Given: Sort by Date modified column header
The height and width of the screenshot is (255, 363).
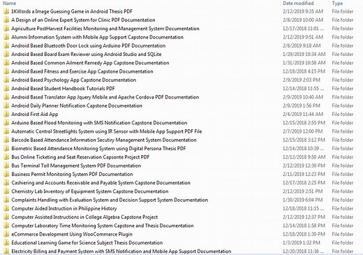Looking at the screenshot, I should coord(298,3).
